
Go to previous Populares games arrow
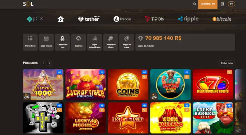43,63
